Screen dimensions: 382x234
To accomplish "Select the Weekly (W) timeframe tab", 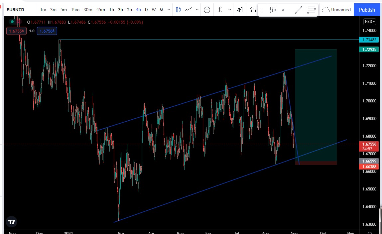I will tap(154, 10).
